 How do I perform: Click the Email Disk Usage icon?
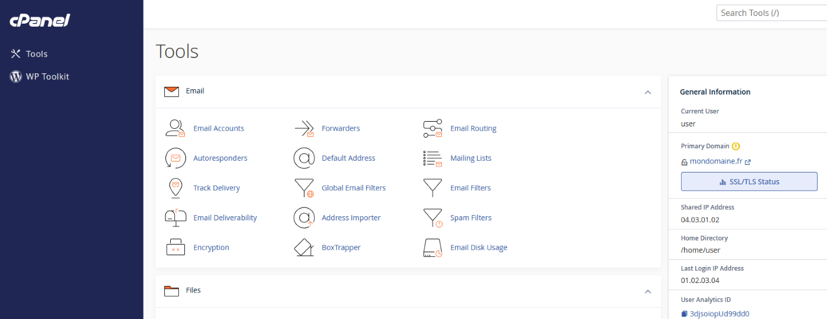click(432, 248)
